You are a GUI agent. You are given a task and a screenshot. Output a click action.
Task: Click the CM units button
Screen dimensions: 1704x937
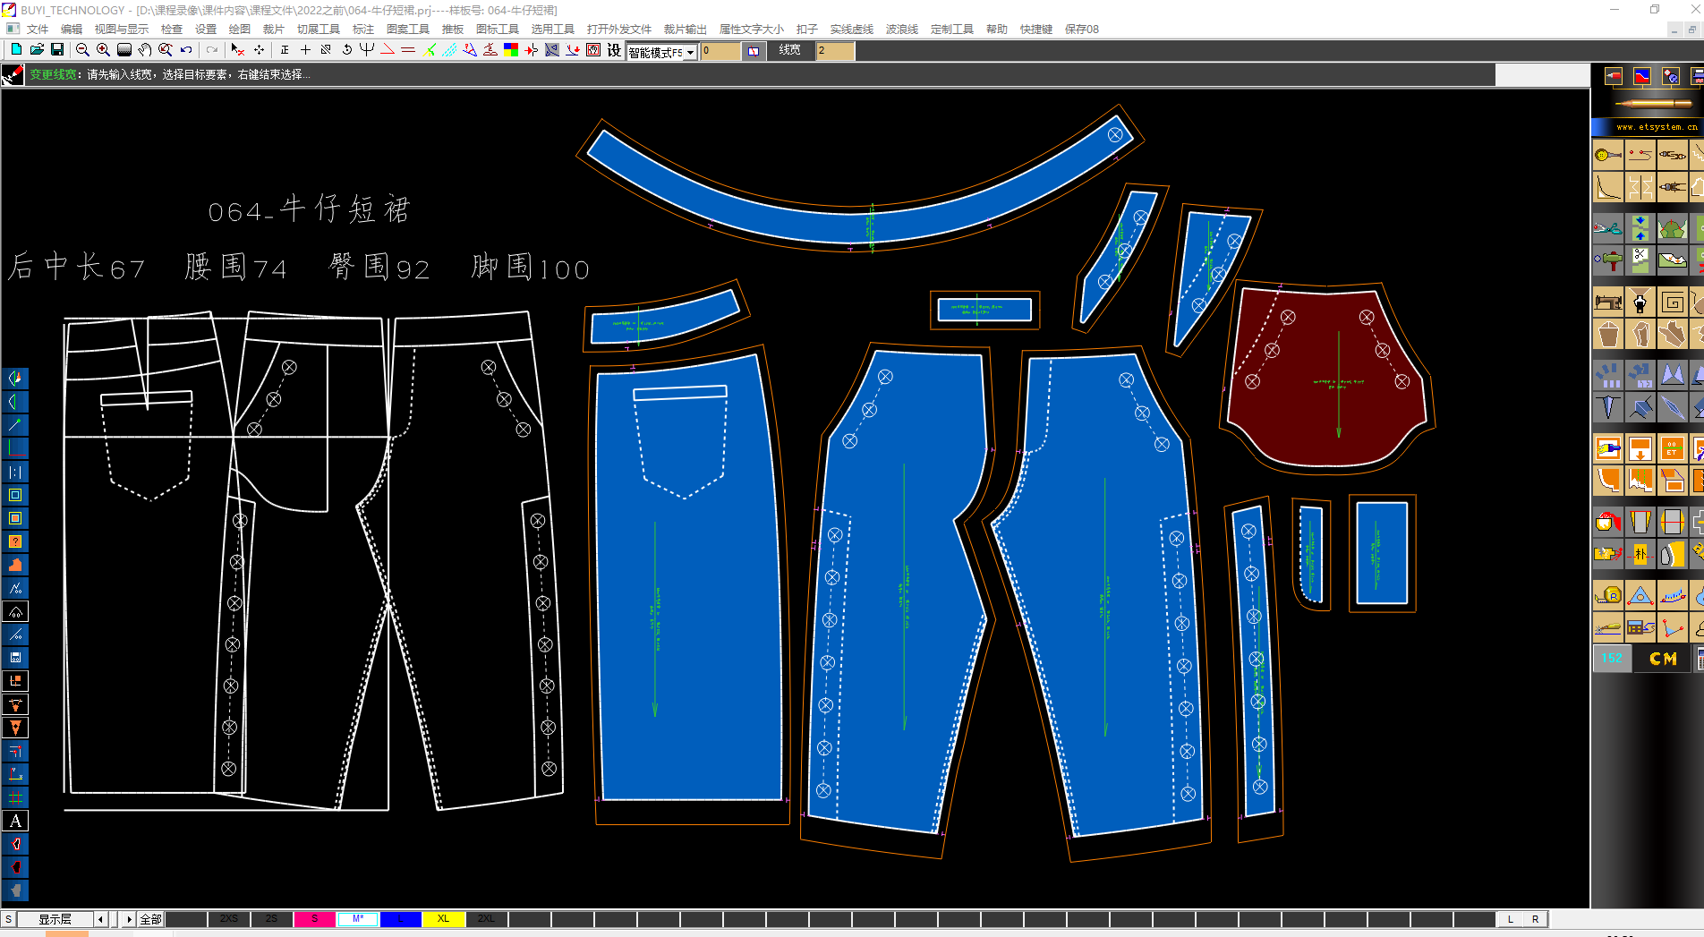[1663, 659]
